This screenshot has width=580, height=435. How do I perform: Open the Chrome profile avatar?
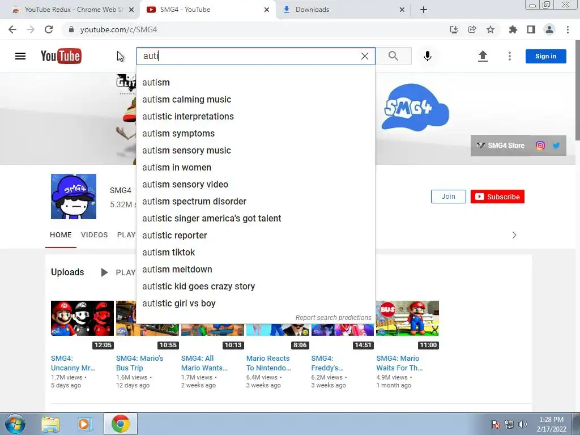(x=549, y=29)
